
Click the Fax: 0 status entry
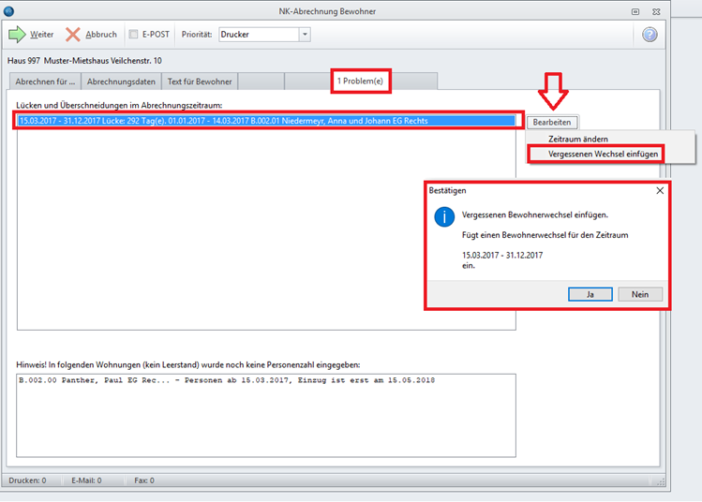click(144, 480)
